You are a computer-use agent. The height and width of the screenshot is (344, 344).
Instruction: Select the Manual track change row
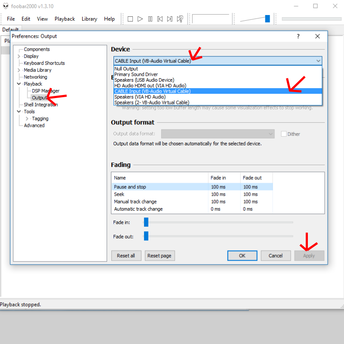pyautogui.click(x=192, y=201)
